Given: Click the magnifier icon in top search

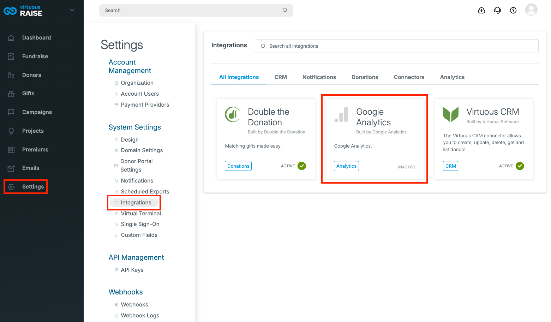Looking at the screenshot, I should (x=285, y=10).
